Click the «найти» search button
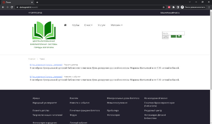The image size is (212, 124). tap(165, 37)
